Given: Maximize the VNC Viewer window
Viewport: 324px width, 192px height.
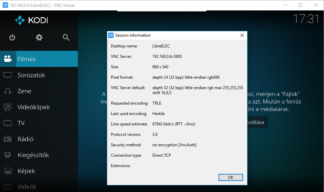Looking at the screenshot, I should [x=300, y=5].
